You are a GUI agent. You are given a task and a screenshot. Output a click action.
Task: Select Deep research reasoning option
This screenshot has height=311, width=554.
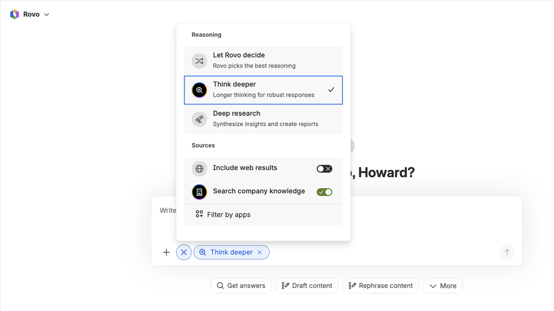(x=263, y=119)
